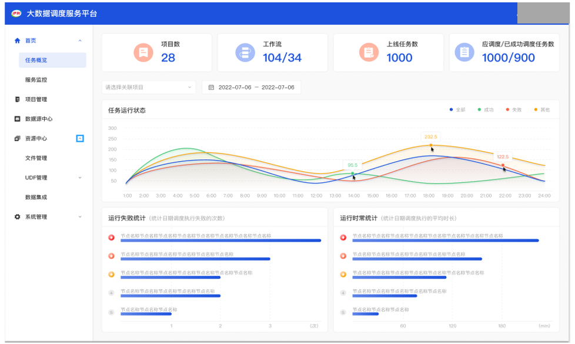Open 服务监控 in the sidebar
The width and height of the screenshot is (575, 344).
click(36, 80)
